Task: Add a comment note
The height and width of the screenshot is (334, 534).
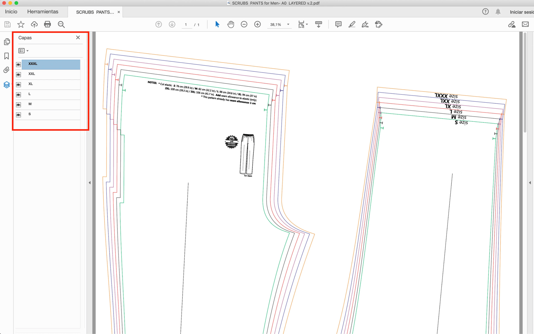Action: coord(338,25)
